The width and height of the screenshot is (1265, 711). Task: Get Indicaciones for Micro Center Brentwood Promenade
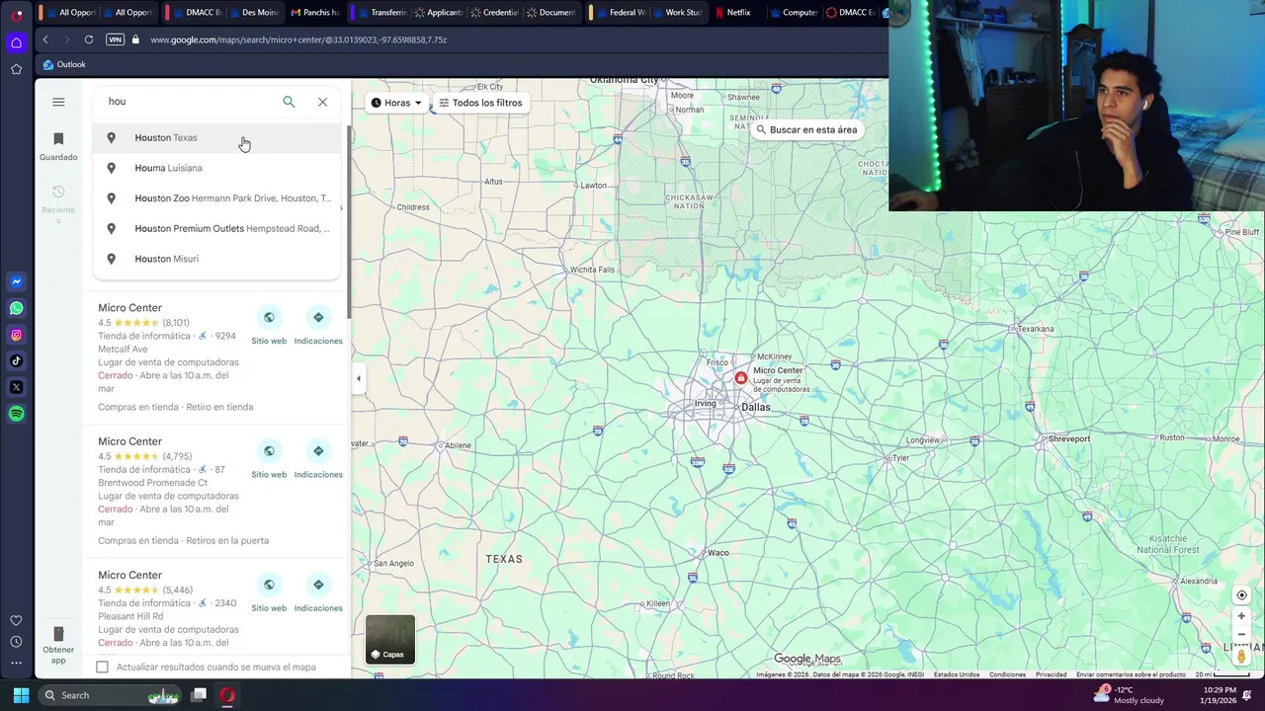click(318, 459)
